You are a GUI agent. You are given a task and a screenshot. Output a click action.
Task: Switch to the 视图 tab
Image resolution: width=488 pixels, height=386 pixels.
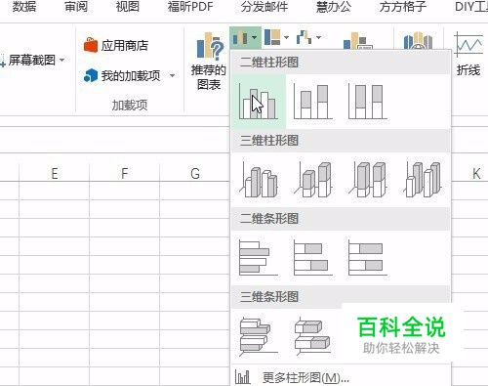click(128, 7)
